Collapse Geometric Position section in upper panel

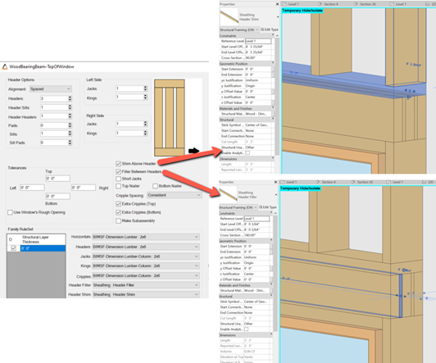coord(273,63)
